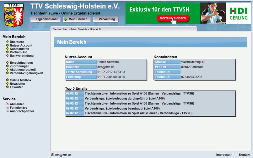
Task: Open the Spielverlegung durchgeführt email
Action: coord(124,98)
